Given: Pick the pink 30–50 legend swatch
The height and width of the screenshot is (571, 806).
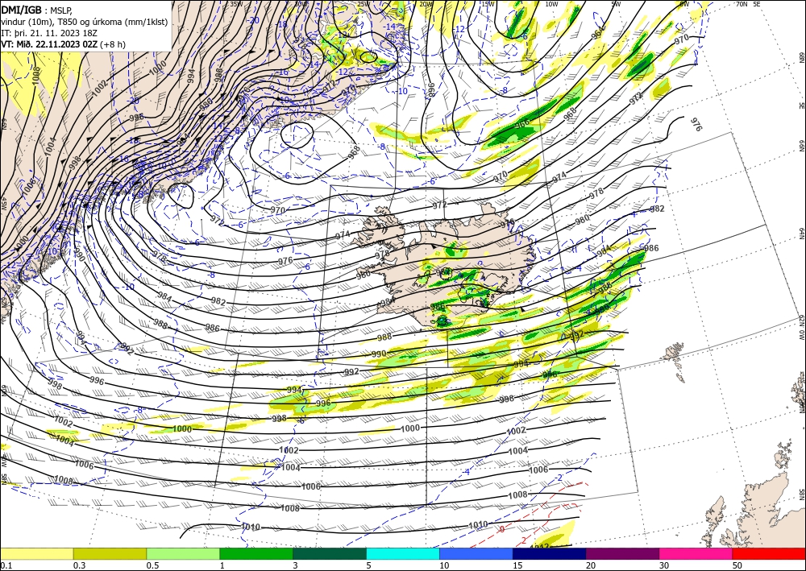Looking at the screenshot, I should coord(696,553).
